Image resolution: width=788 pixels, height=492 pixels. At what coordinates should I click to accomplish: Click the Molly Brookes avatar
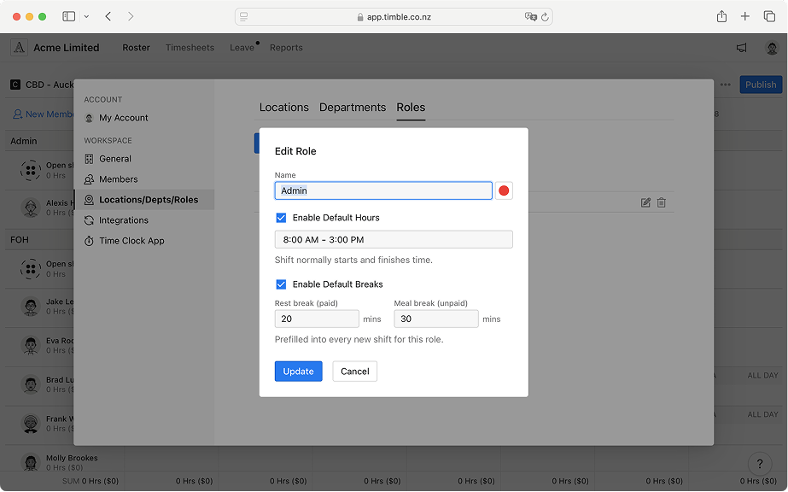pyautogui.click(x=31, y=462)
